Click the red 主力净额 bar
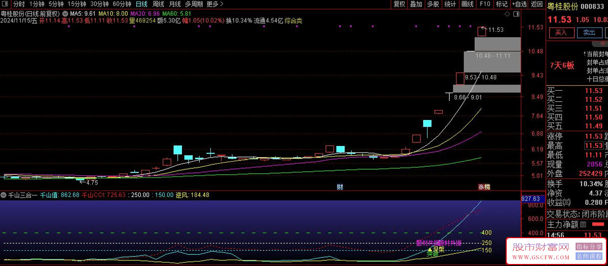Screen dimensions: 608x266 click(599, 224)
